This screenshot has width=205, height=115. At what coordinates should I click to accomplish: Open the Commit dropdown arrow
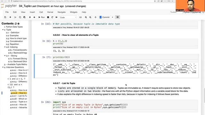click(x=112, y=17)
